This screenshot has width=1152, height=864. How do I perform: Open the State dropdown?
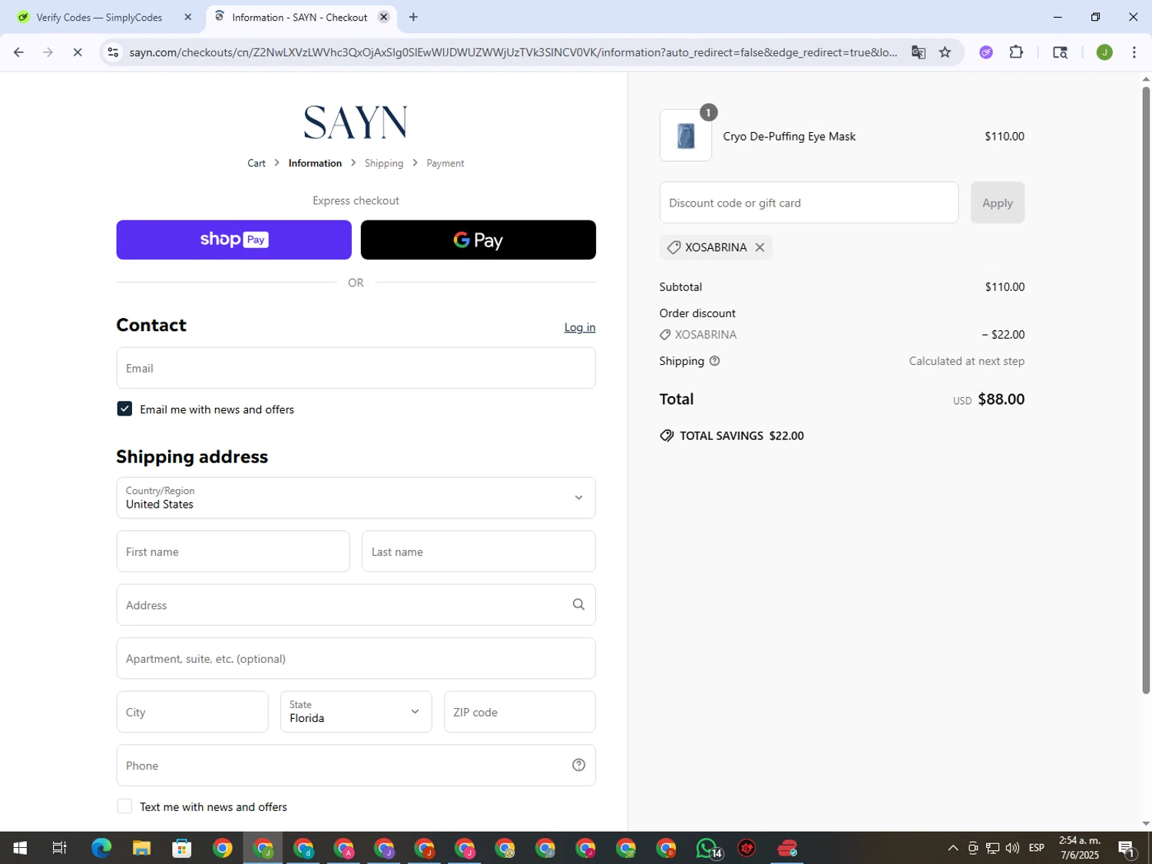tap(356, 711)
